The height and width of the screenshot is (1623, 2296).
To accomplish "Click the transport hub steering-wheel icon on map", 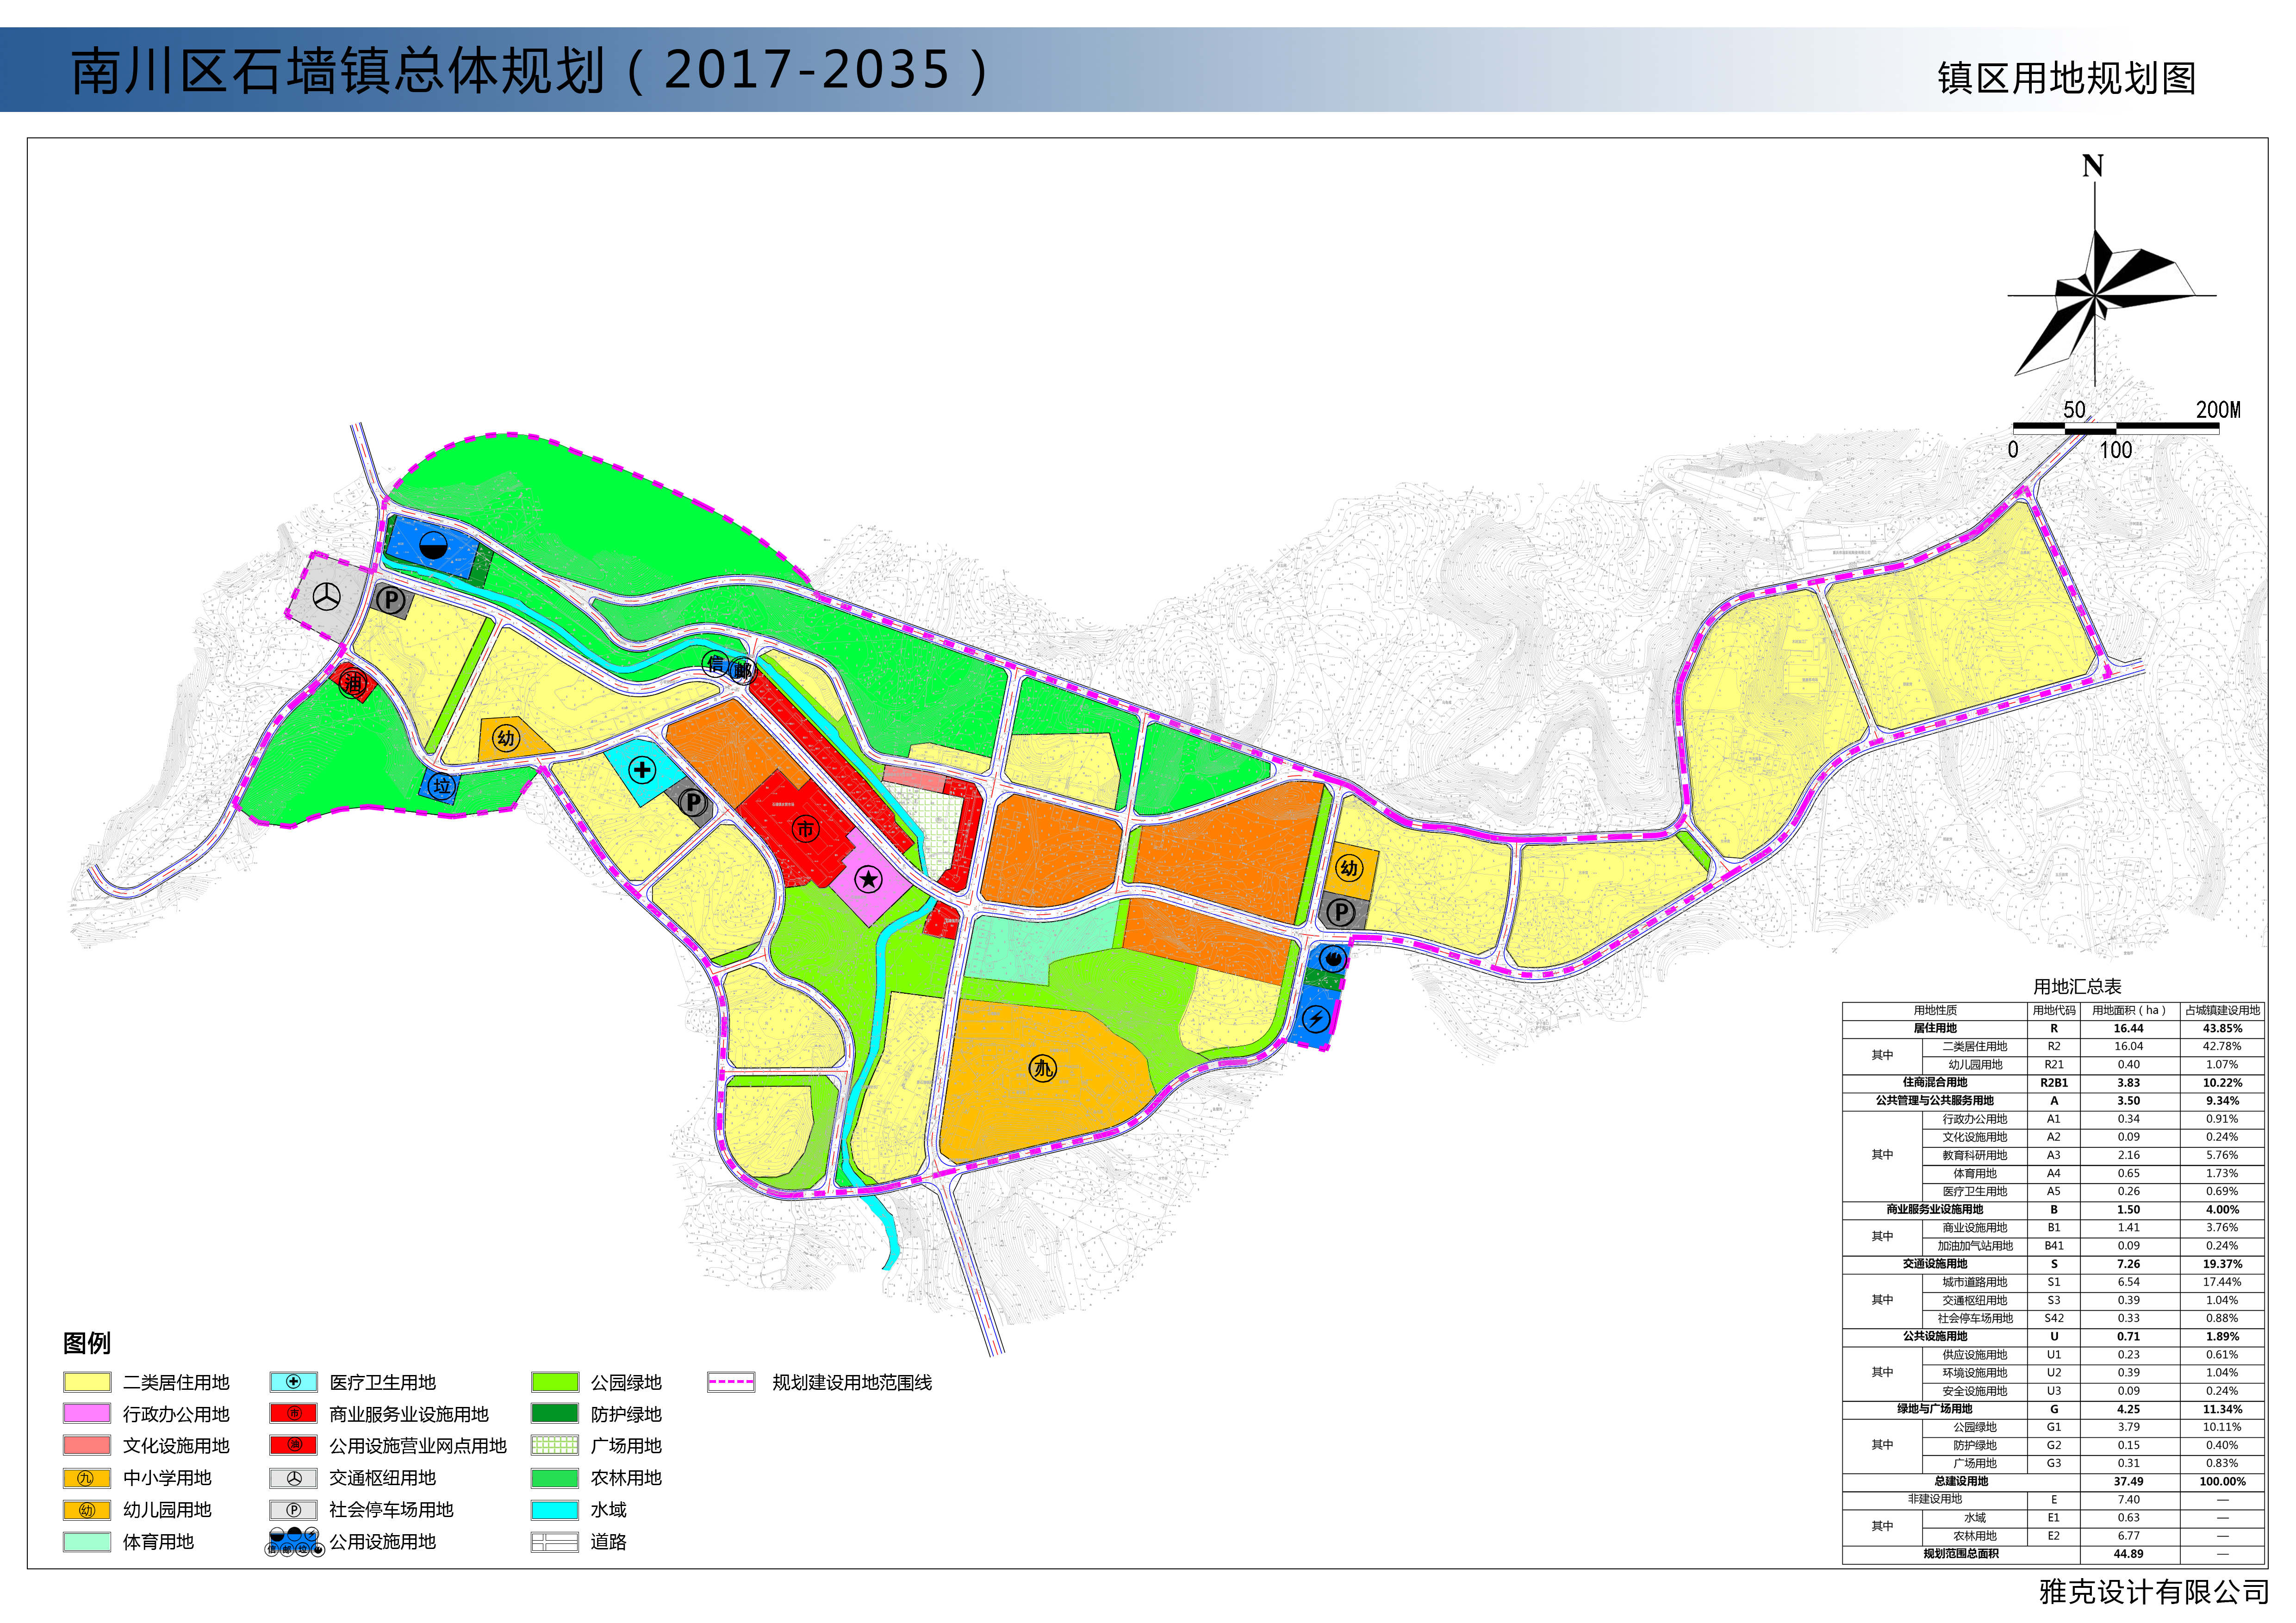I will pyautogui.click(x=327, y=597).
